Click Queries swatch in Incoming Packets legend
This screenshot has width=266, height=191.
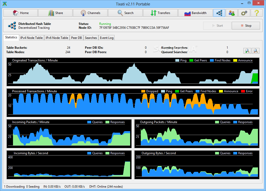pos(89,122)
